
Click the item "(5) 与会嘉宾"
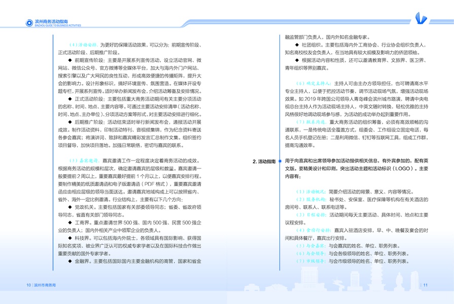click(x=311, y=246)
